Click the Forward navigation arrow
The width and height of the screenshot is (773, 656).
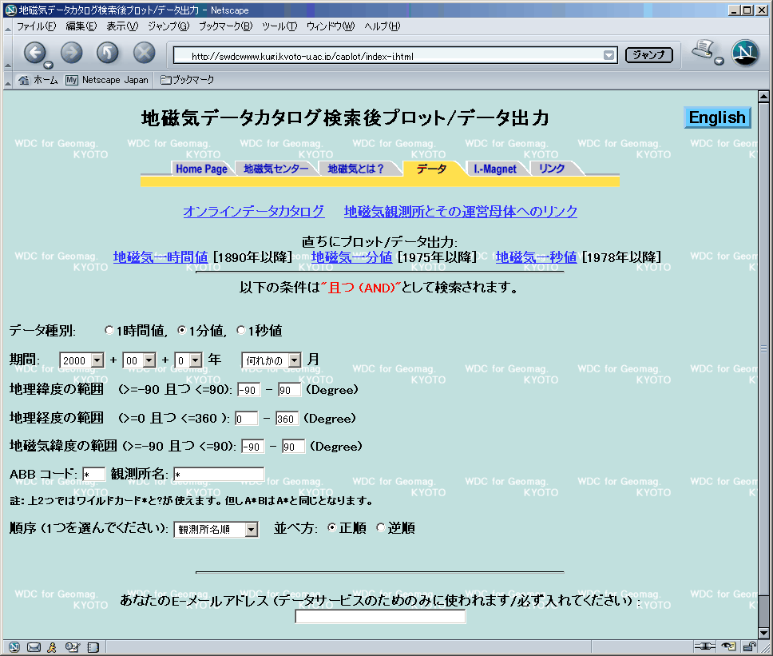pyautogui.click(x=72, y=52)
